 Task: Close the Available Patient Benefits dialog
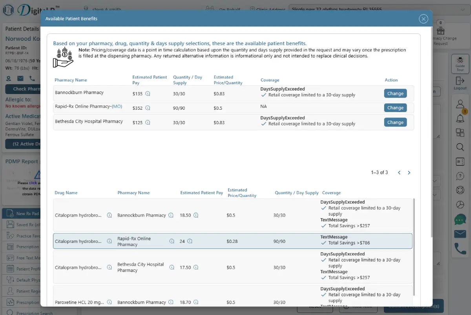(423, 18)
